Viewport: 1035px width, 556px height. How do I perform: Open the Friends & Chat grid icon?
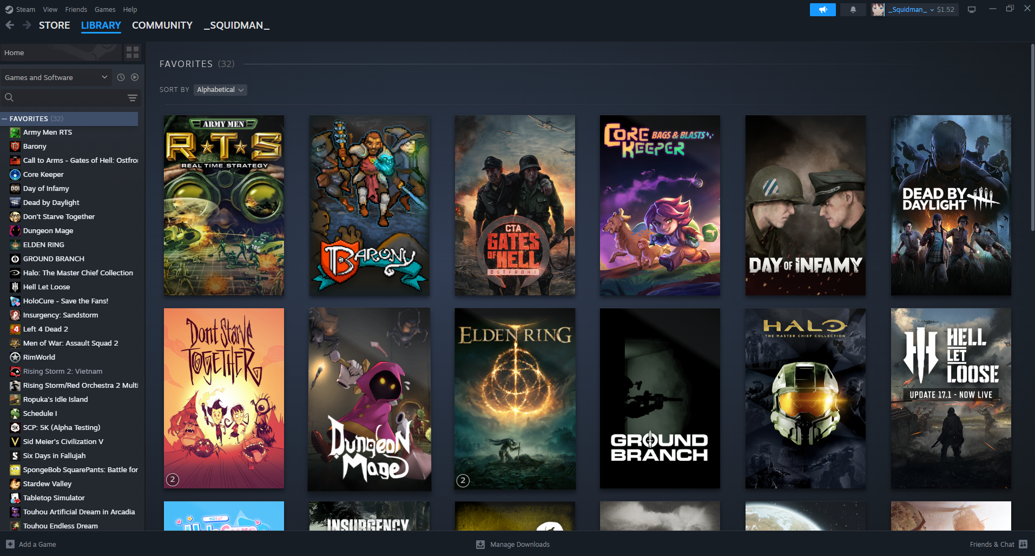click(1023, 544)
